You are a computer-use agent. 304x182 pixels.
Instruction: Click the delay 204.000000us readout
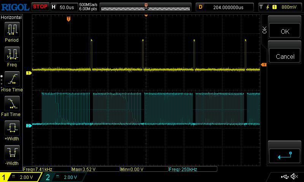coord(228,7)
